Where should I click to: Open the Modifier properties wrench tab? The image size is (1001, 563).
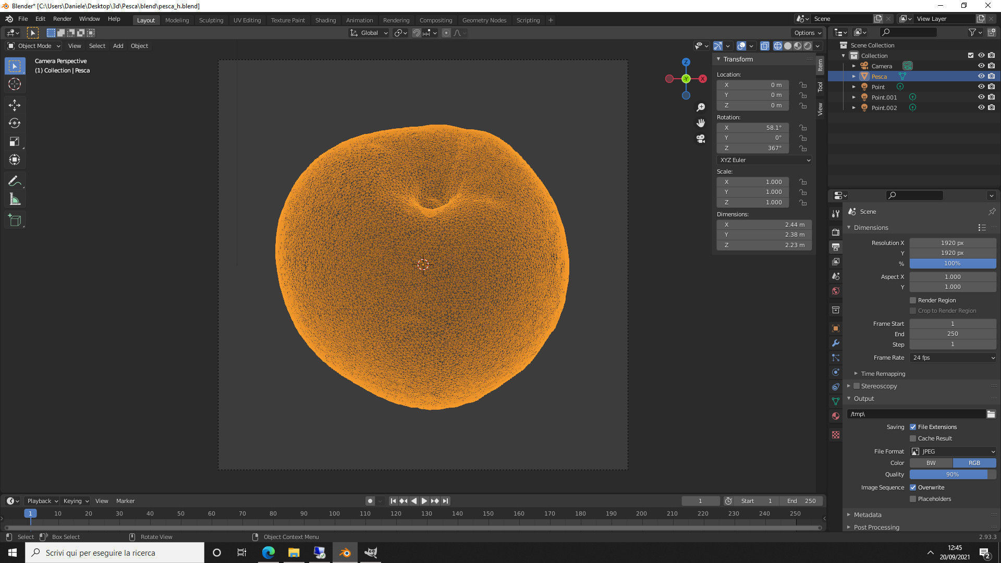pyautogui.click(x=836, y=343)
